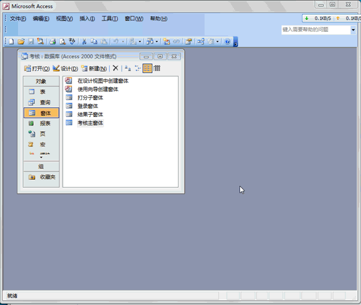Screen dimensions: 361x305
Task: Select 页 pages in objects bar
Action: tap(41, 134)
